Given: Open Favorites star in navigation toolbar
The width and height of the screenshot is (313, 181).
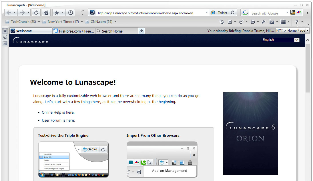Looking at the screenshot, I should 57,13.
